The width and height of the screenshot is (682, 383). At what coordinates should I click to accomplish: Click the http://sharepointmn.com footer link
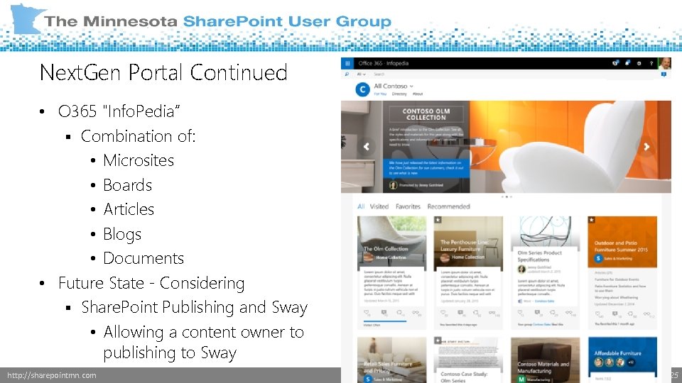pyautogui.click(x=52, y=375)
